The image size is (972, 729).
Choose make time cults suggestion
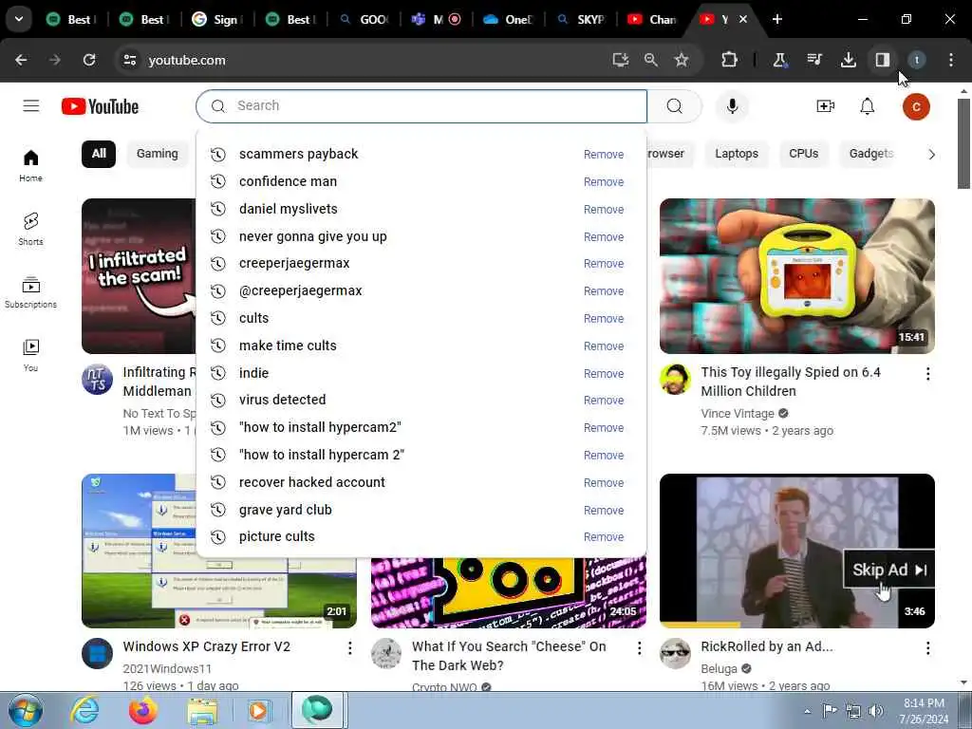coord(421,346)
